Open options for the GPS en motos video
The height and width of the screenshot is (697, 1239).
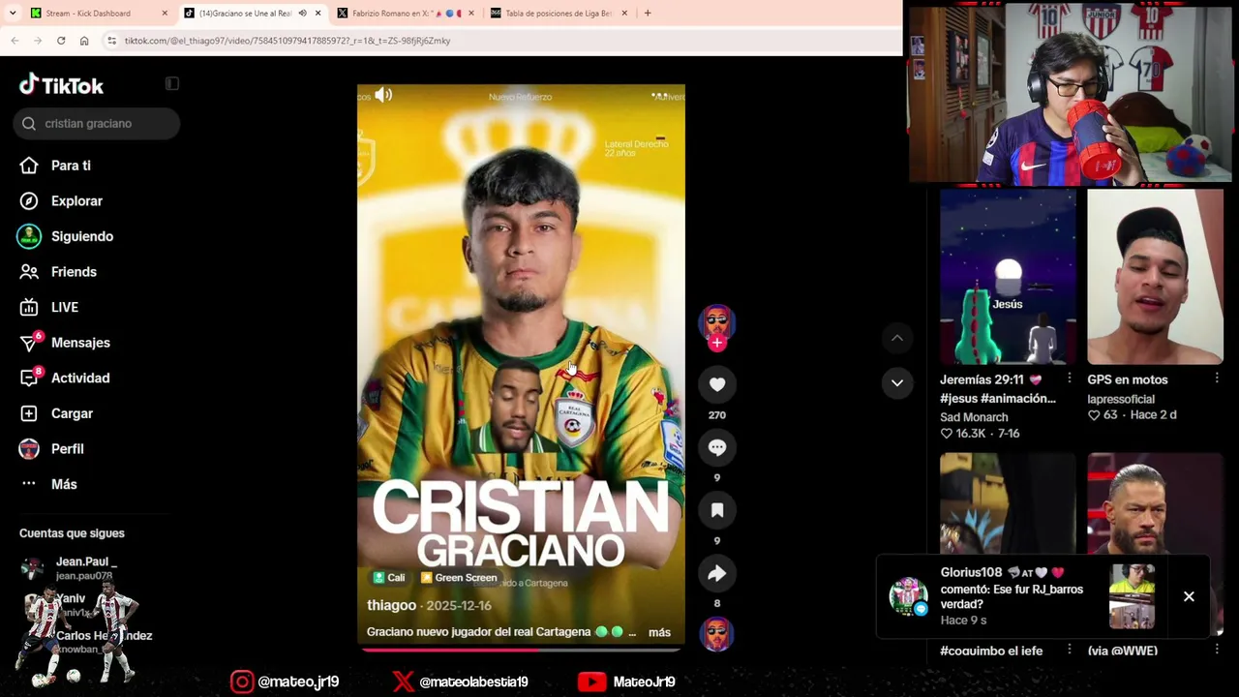point(1217,379)
